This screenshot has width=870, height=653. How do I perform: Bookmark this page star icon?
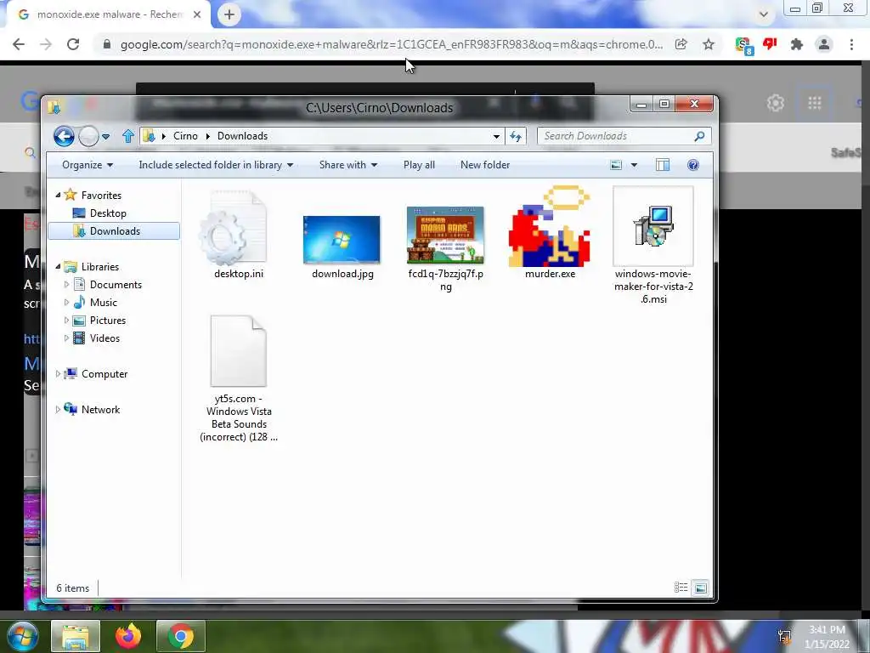point(709,44)
